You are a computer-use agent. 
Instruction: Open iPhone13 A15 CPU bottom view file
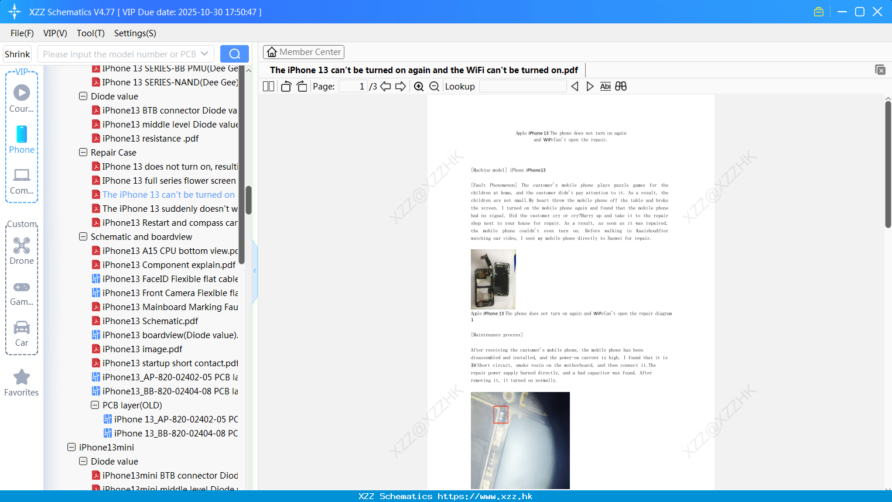(165, 250)
